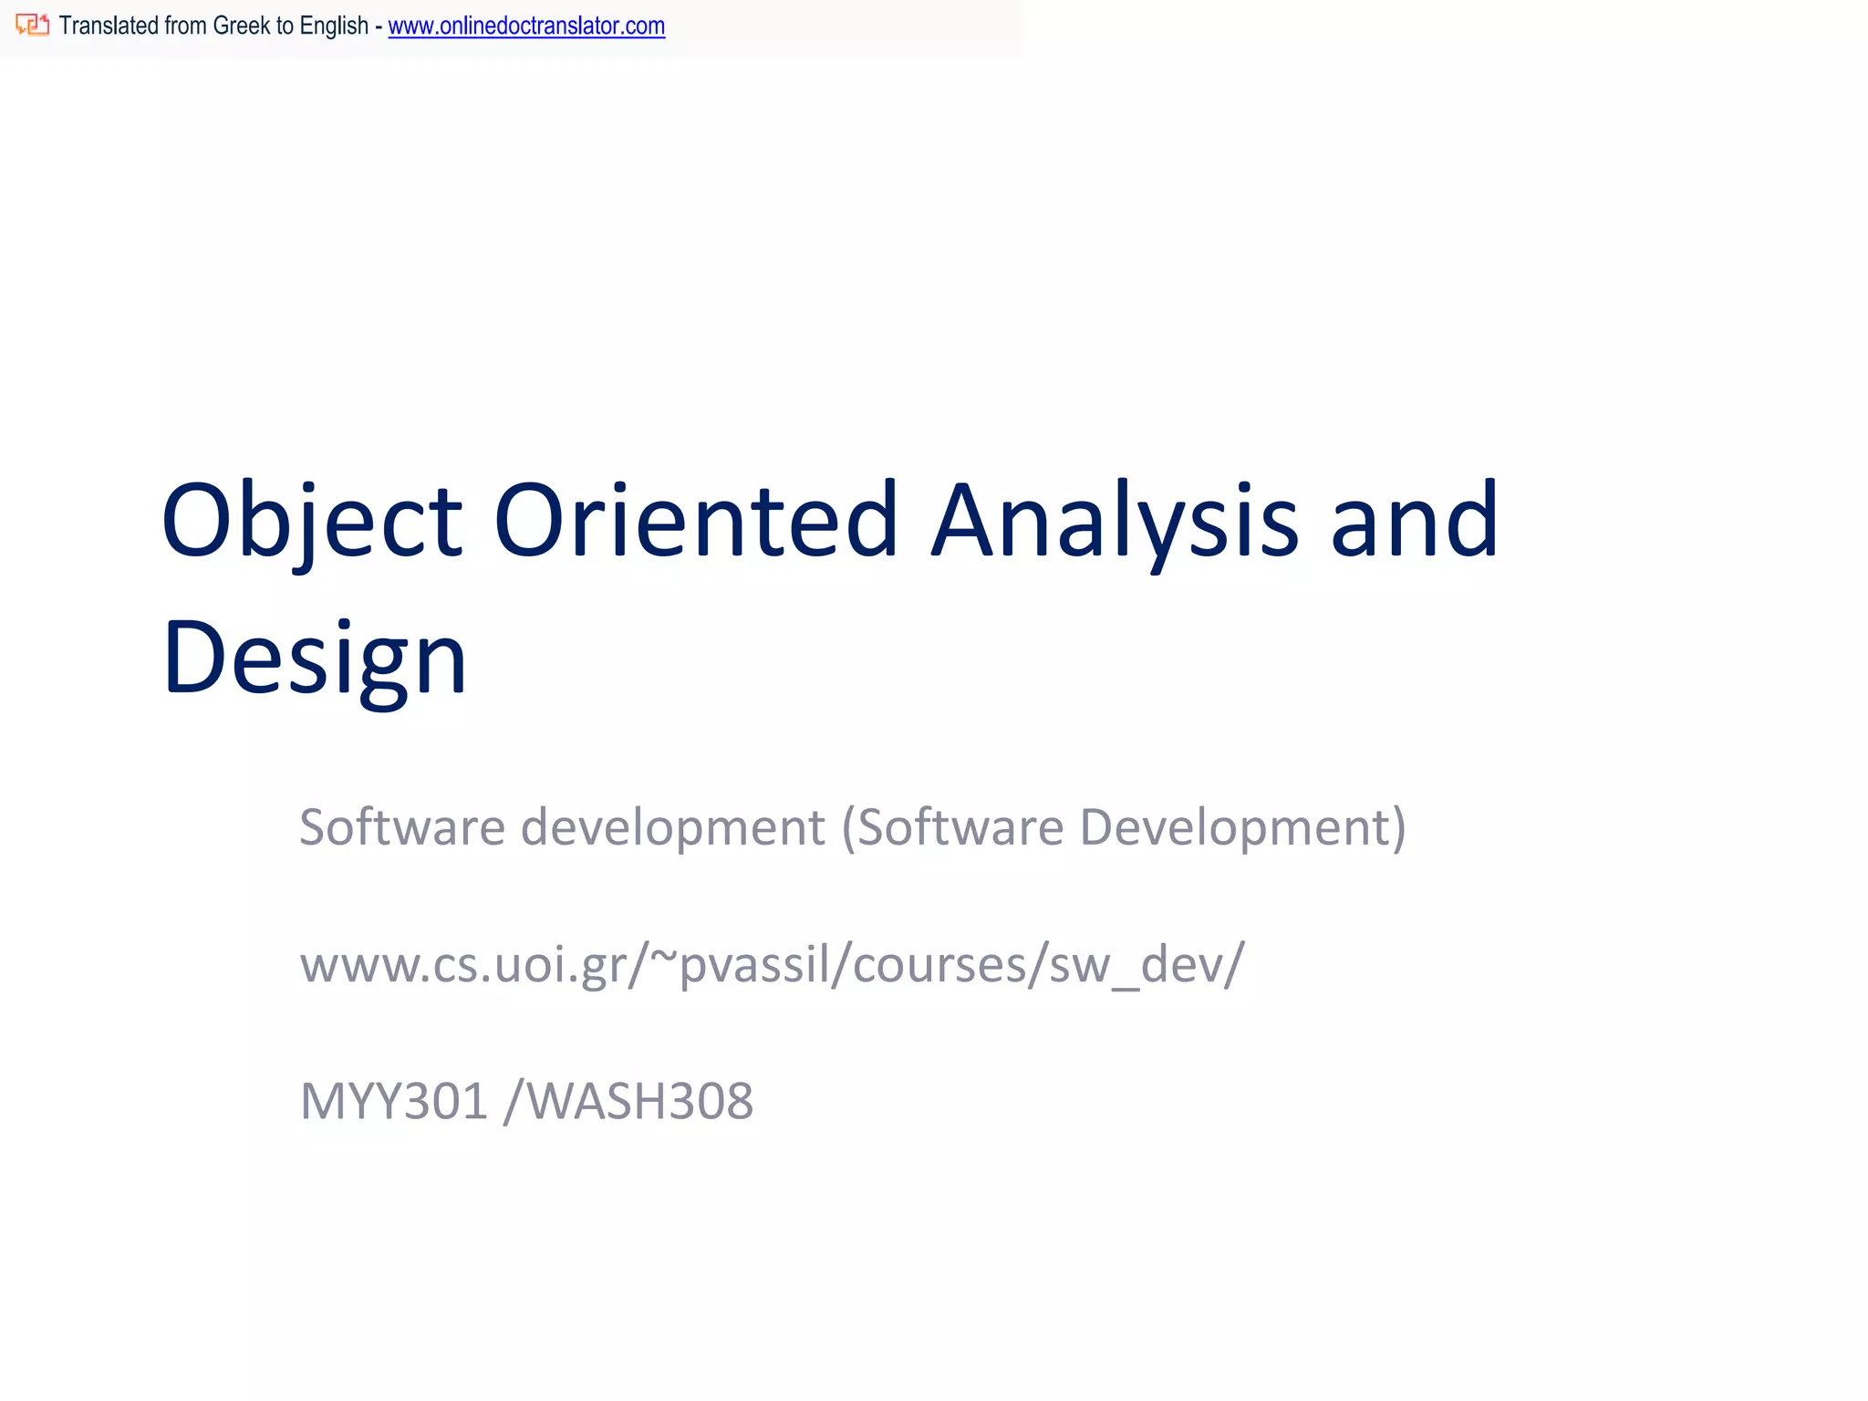The image size is (1868, 1401).
Task: Click the "courses" segment of the course URL
Action: (x=938, y=965)
